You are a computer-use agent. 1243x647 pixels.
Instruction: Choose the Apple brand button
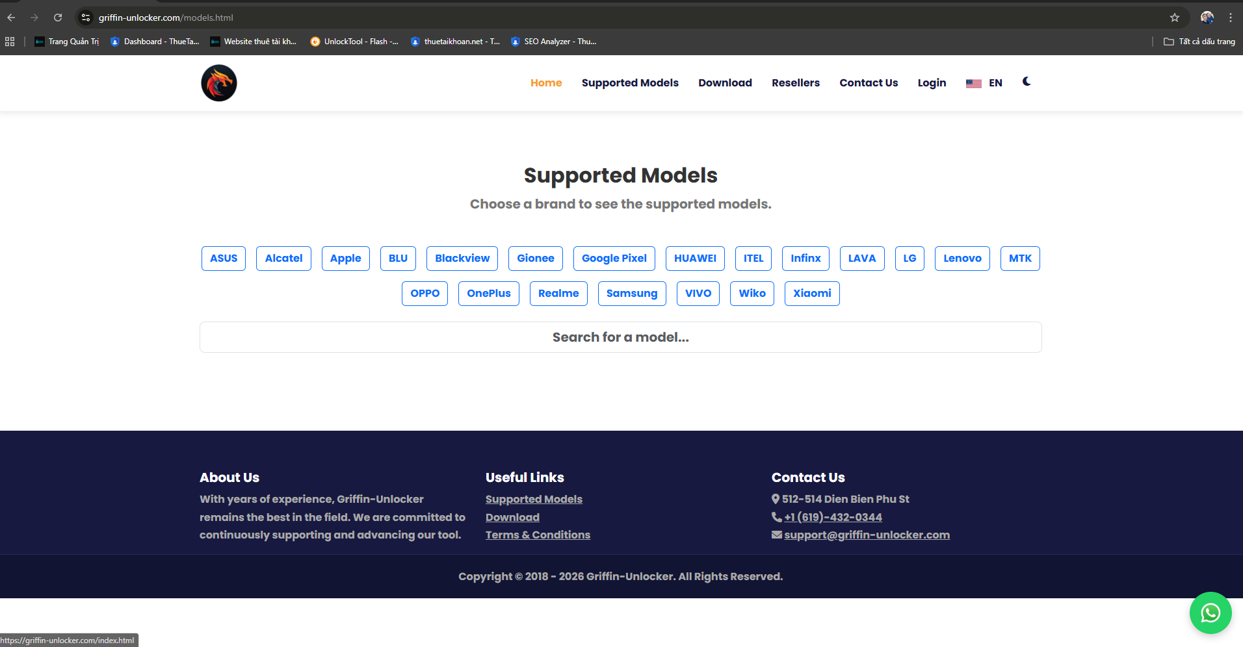click(x=346, y=259)
